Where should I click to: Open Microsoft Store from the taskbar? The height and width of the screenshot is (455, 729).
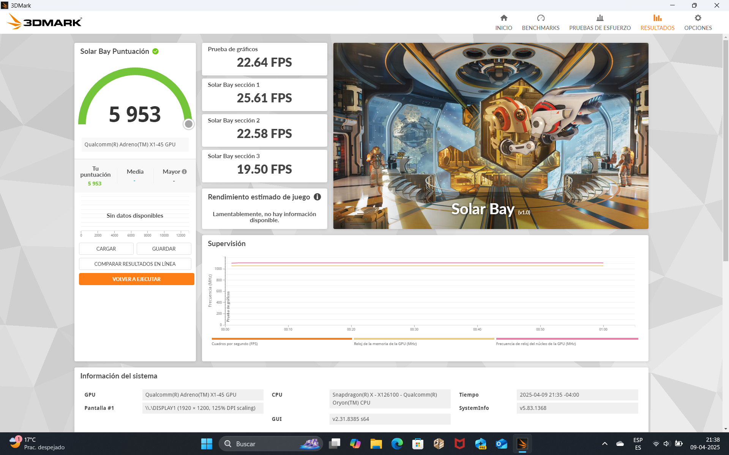(x=418, y=444)
